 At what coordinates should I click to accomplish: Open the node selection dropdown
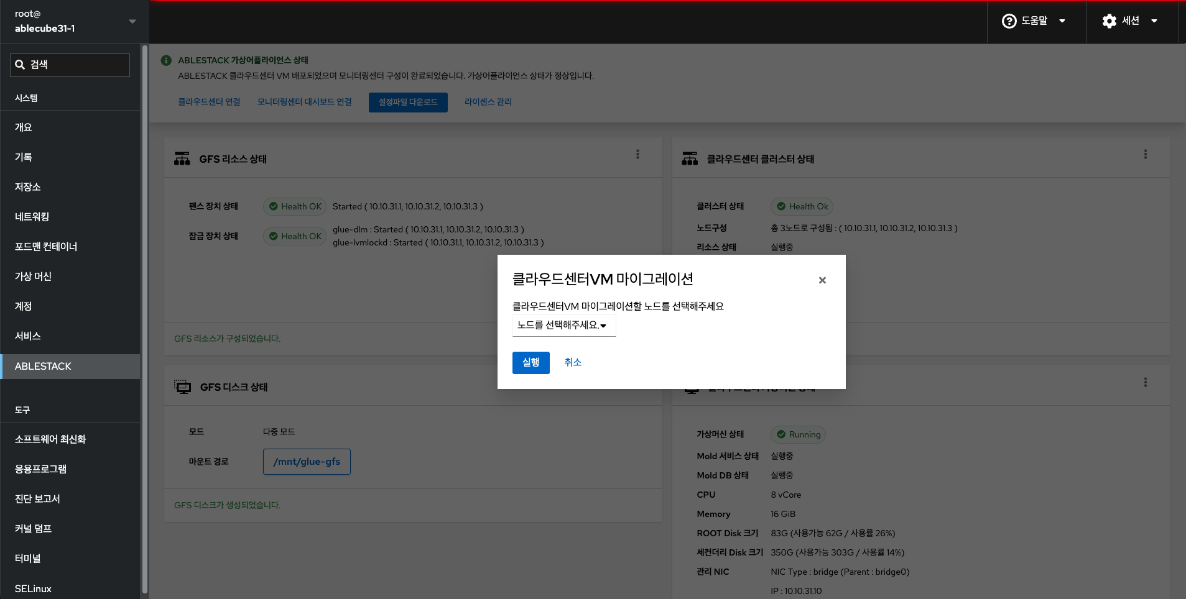[563, 325]
